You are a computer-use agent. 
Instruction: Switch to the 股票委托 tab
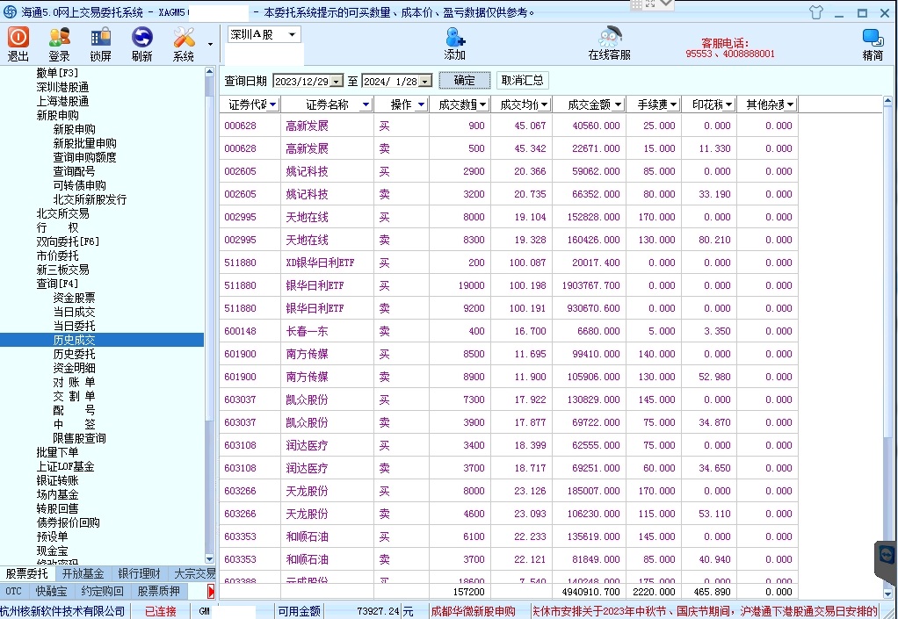point(27,573)
